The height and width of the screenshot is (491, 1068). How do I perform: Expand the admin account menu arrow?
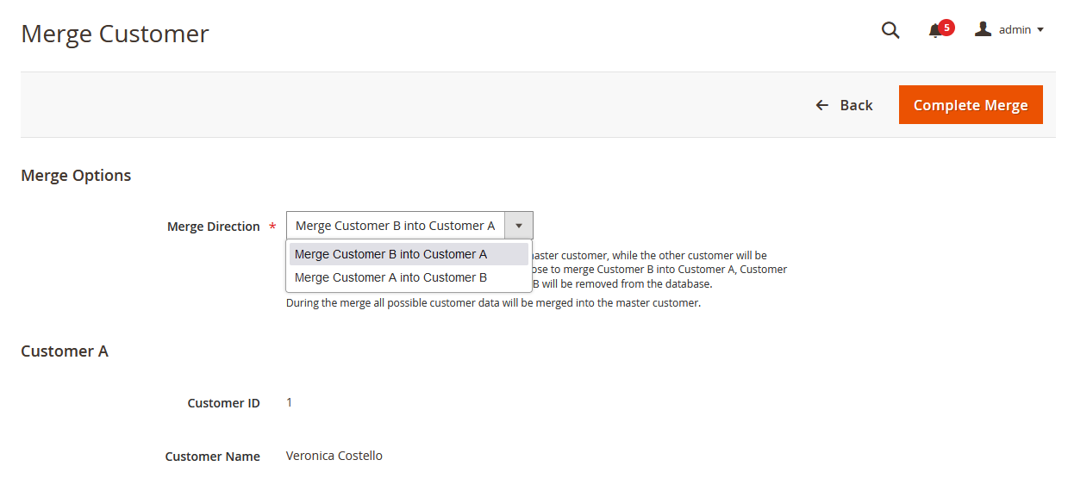1040,30
